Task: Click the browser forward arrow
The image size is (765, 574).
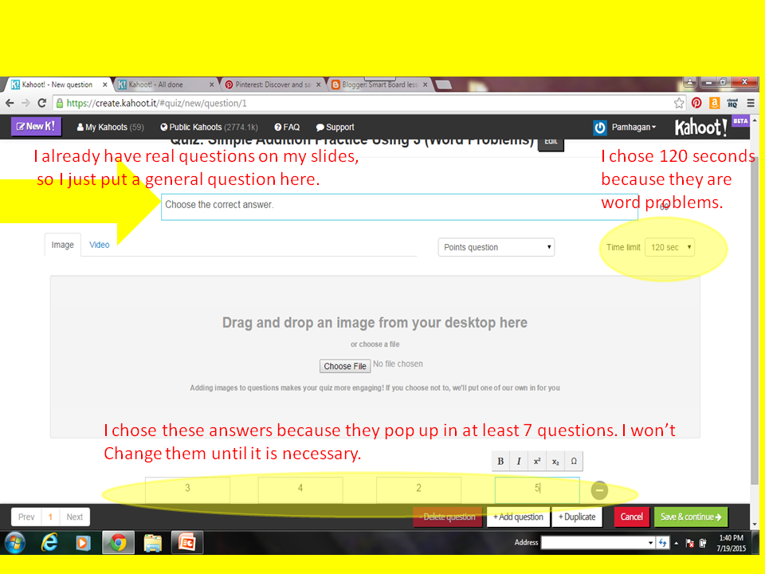Action: (25, 103)
